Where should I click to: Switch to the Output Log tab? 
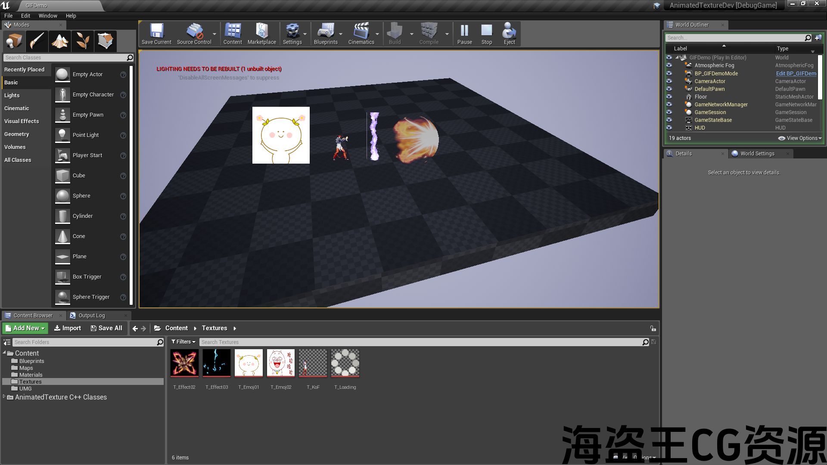click(91, 316)
